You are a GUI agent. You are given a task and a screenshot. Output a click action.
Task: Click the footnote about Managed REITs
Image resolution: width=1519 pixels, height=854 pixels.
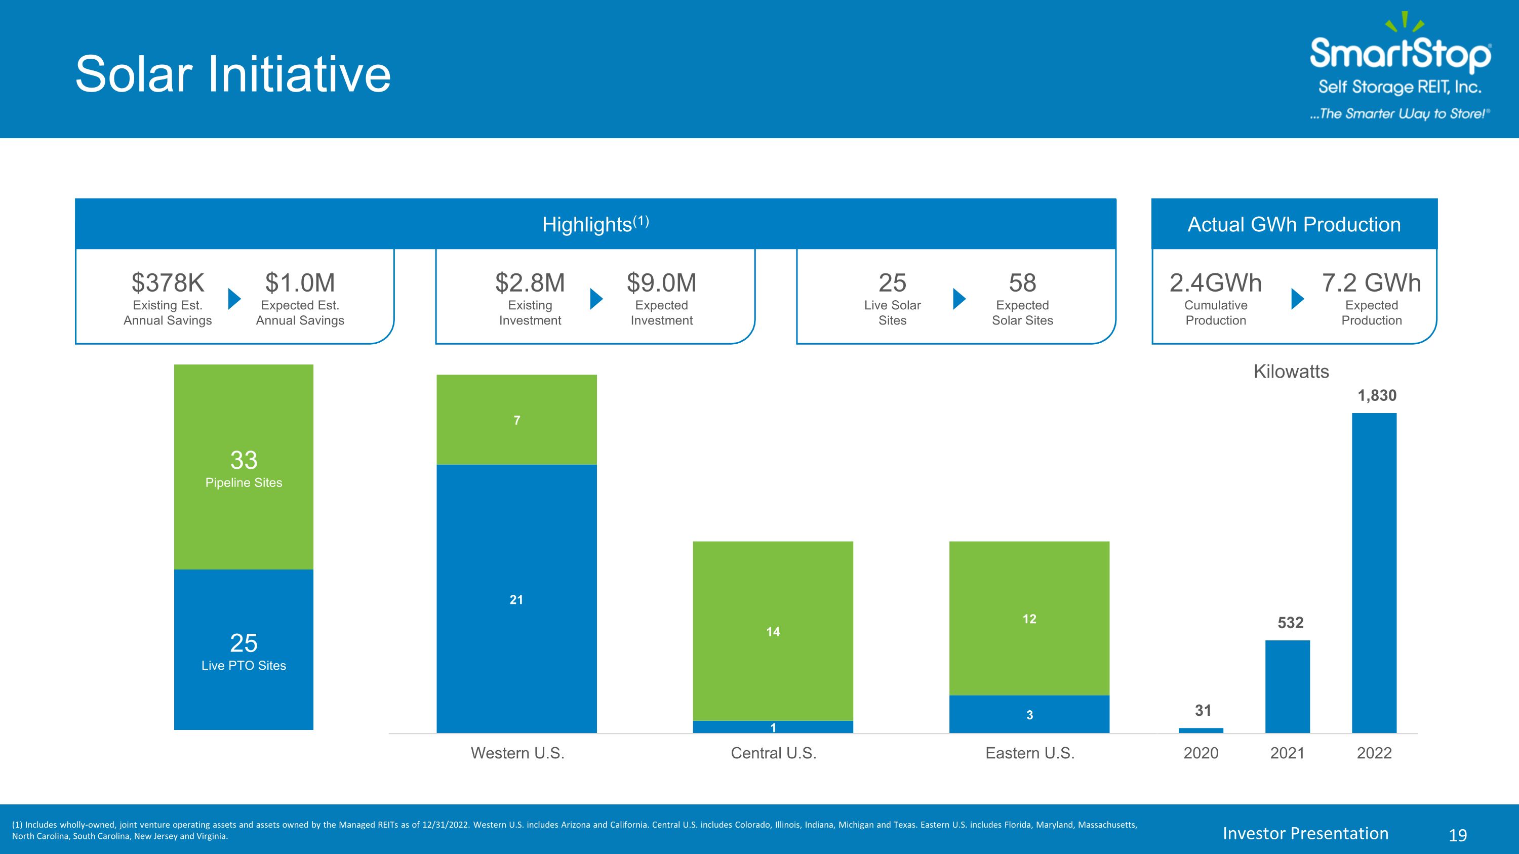click(574, 830)
